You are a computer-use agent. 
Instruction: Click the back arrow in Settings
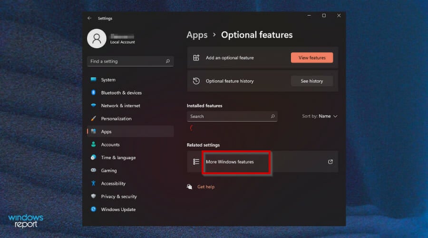click(x=89, y=18)
